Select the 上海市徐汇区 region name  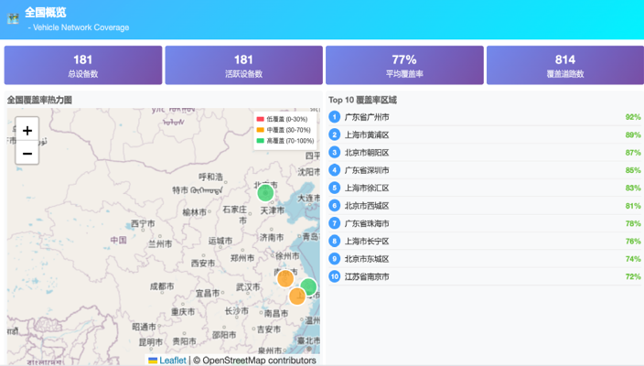pyautogui.click(x=367, y=188)
